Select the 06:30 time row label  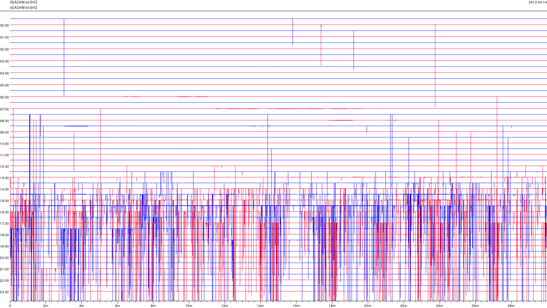(5, 97)
